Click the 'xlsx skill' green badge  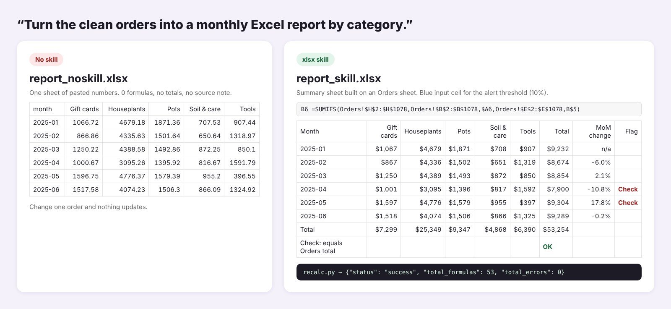pos(315,60)
